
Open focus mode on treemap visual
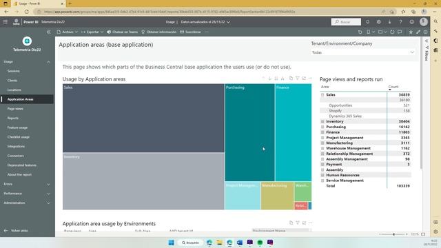pos(304,78)
